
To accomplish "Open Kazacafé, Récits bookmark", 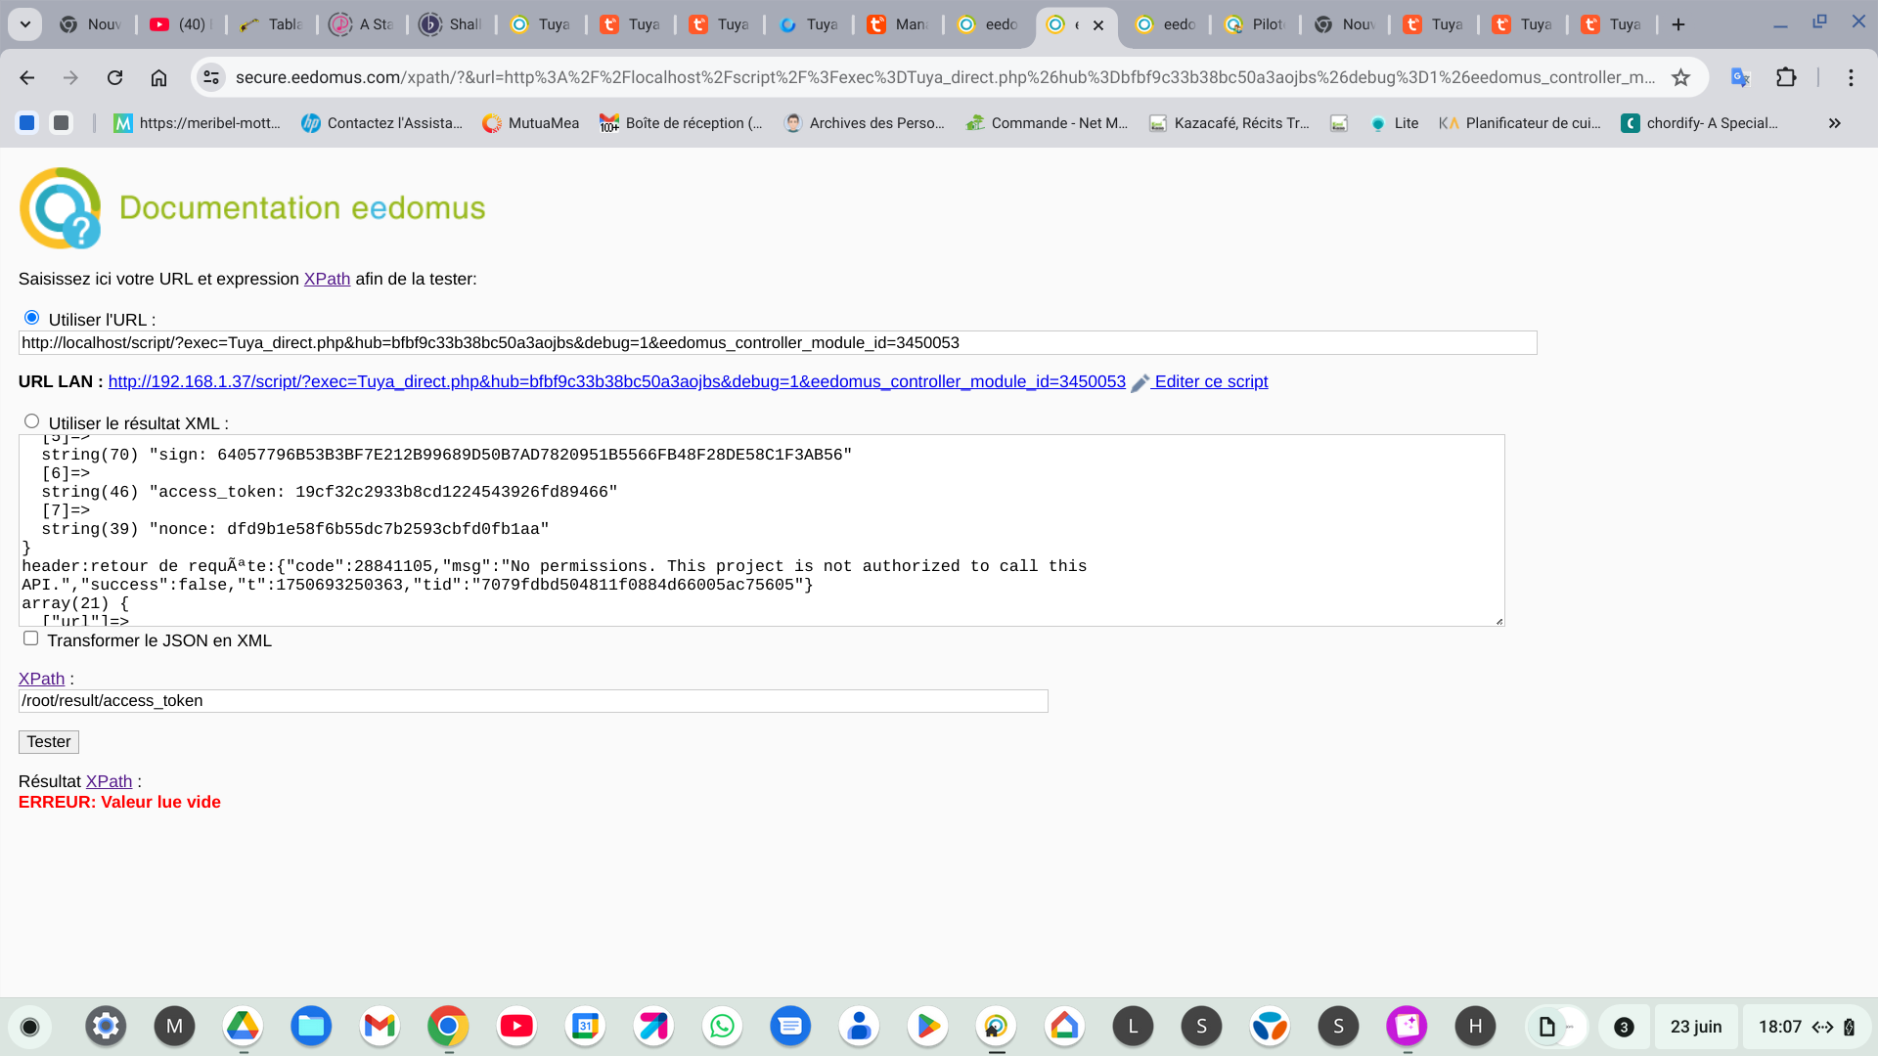I will point(1230,123).
